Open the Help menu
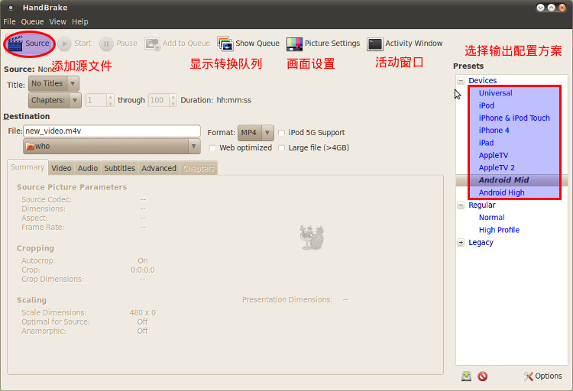The height and width of the screenshot is (391, 573). coord(80,22)
